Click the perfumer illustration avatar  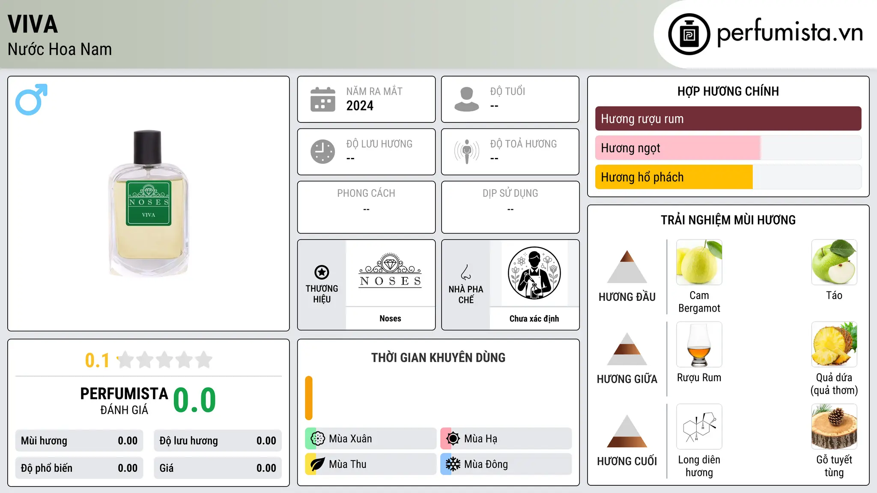point(534,273)
